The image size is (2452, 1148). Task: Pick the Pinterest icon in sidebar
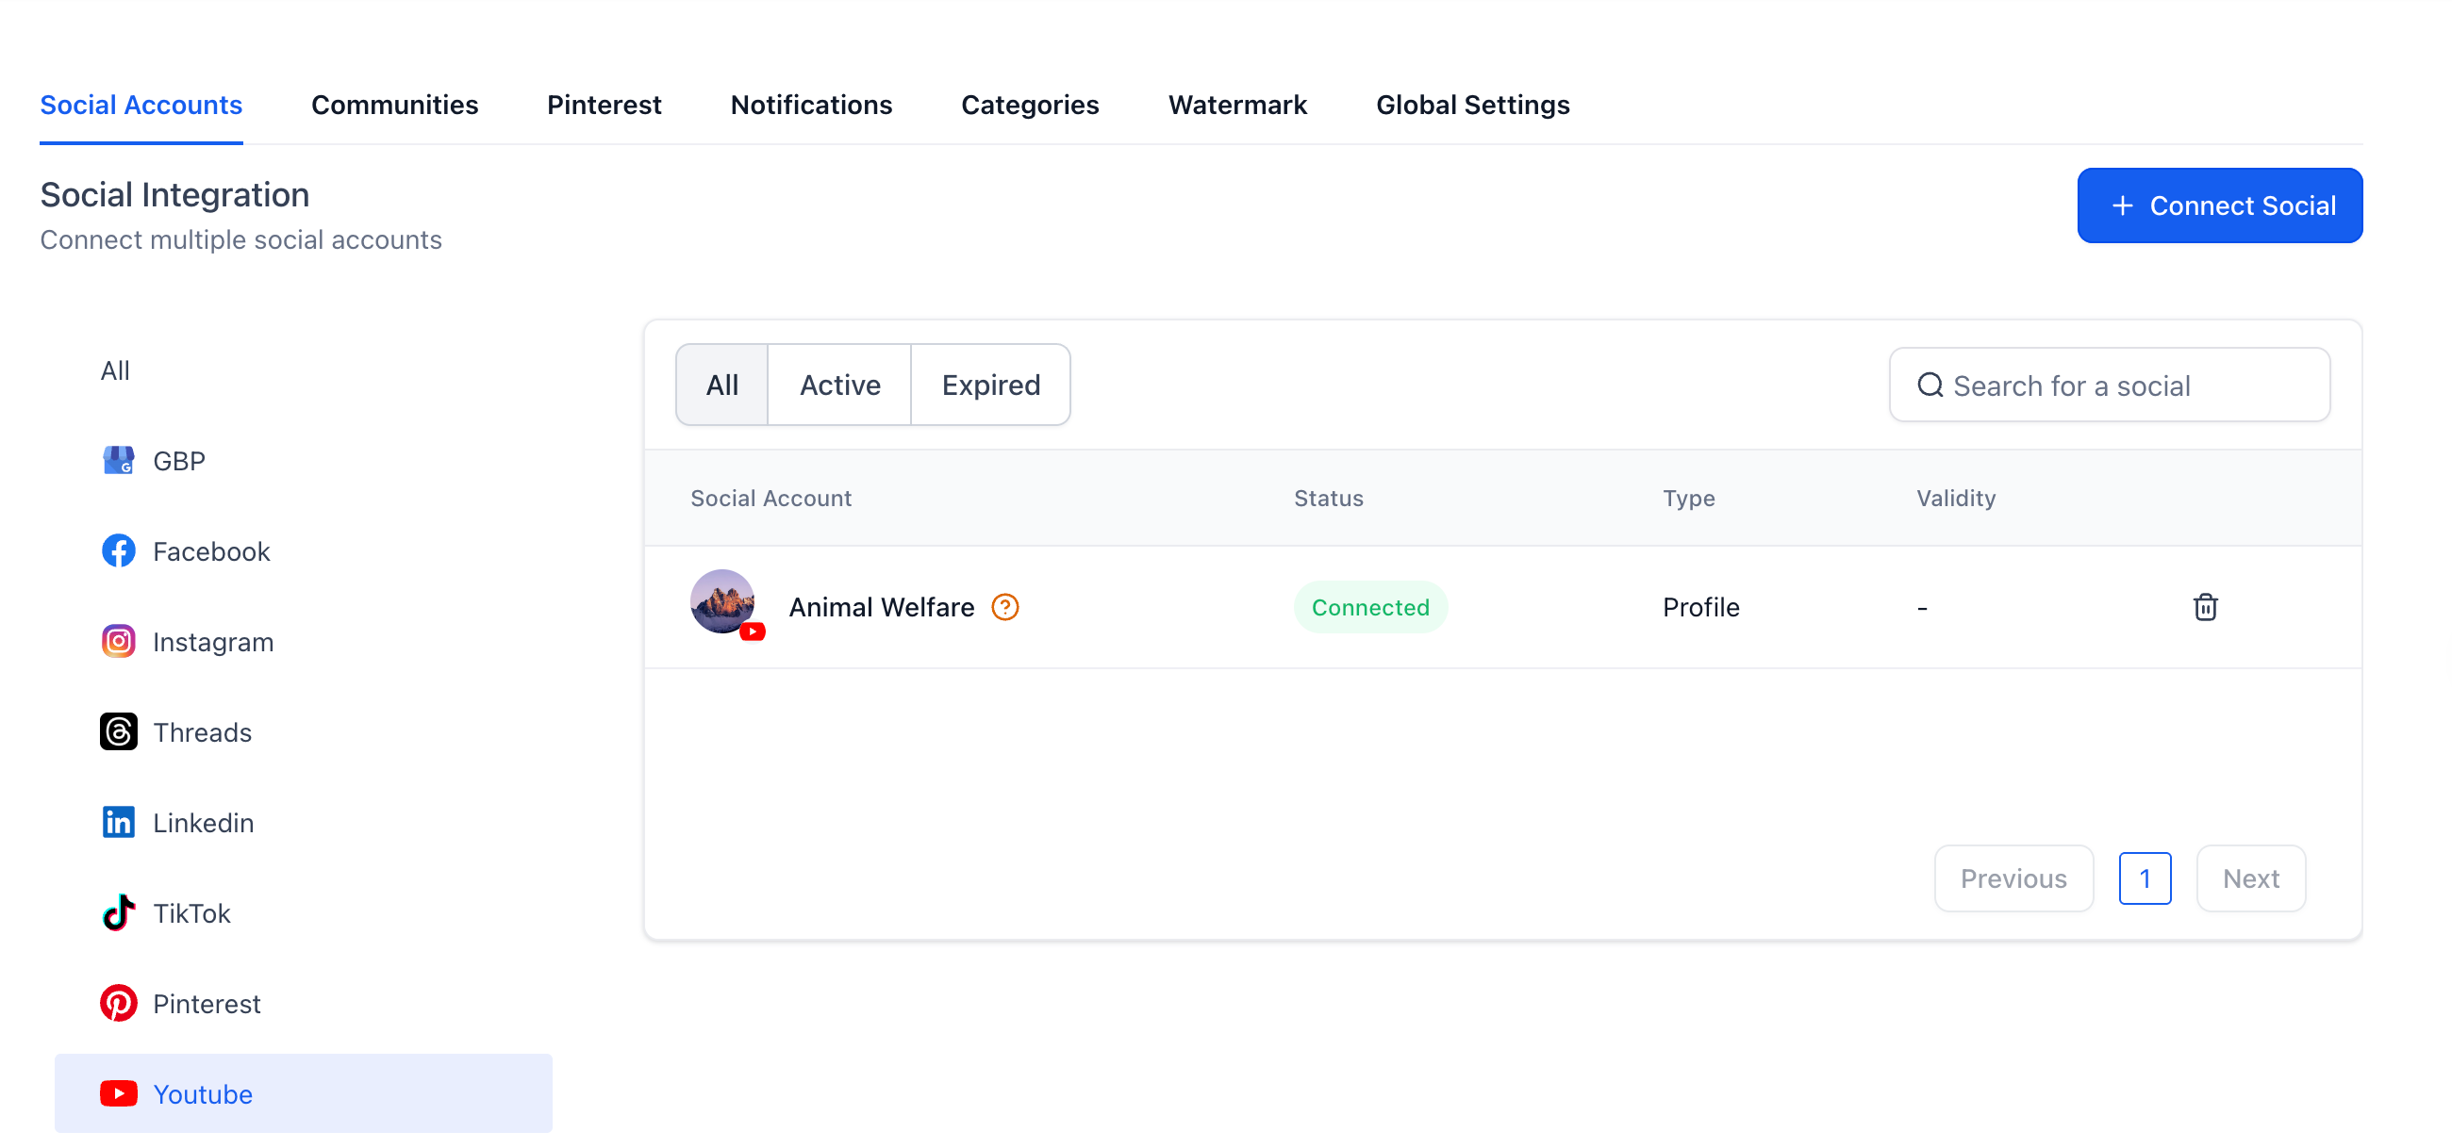118,1003
